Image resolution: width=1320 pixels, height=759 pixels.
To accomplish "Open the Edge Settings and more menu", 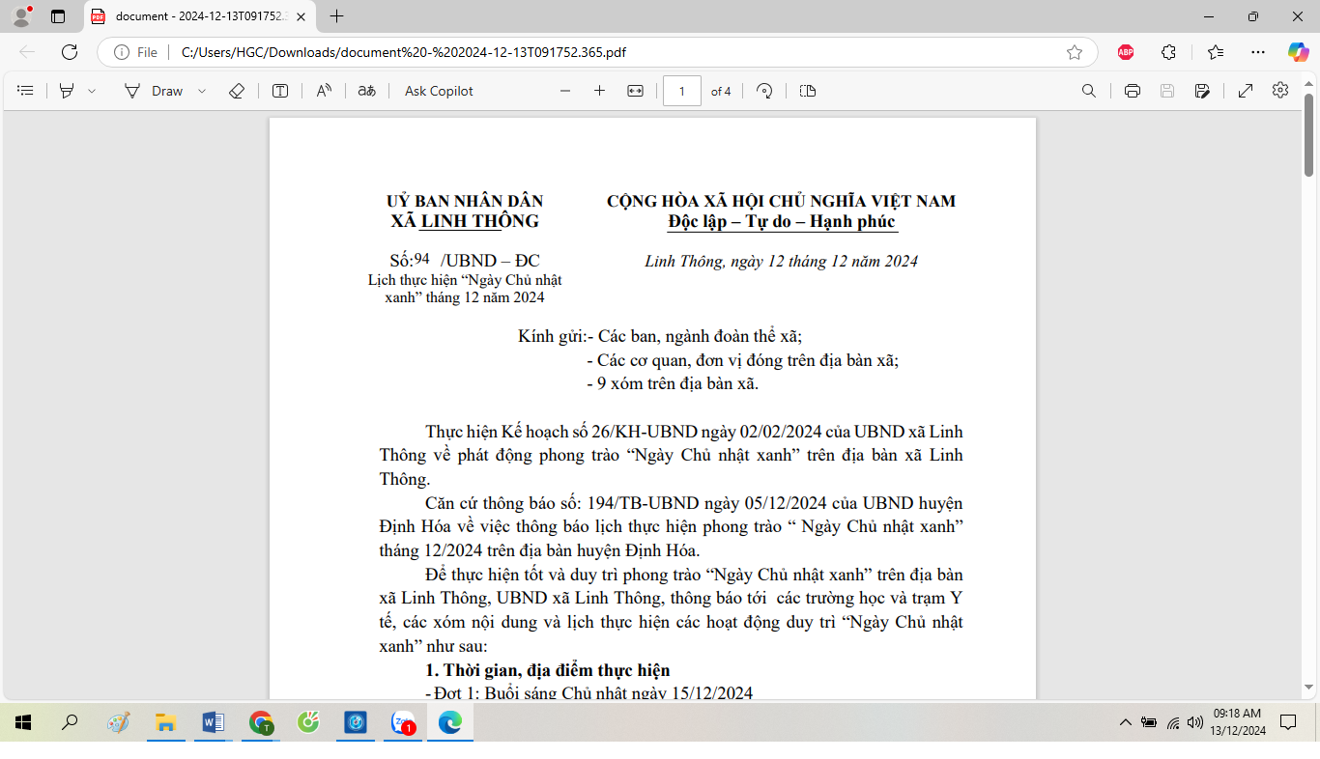I will 1257,52.
